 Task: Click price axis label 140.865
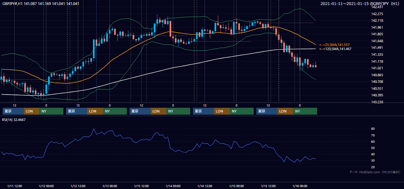[x=377, y=75]
